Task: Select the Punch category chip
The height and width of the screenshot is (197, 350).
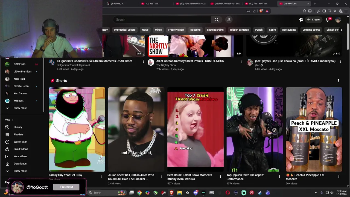Action: click(x=259, y=30)
